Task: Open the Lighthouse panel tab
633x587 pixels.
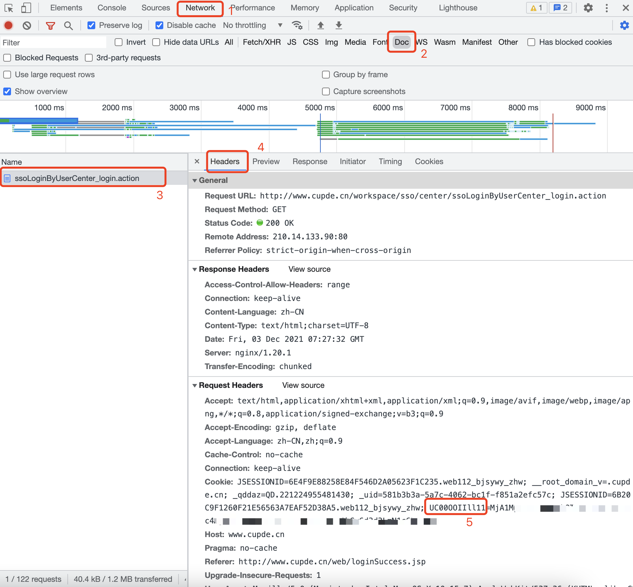Action: click(458, 8)
